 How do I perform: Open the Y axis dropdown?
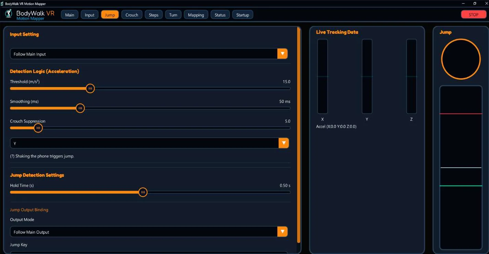[149, 143]
